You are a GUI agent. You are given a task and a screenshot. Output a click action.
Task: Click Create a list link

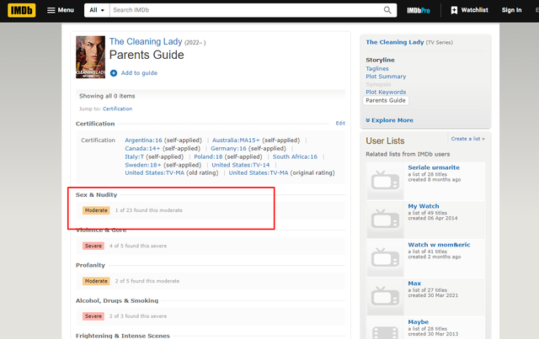point(468,139)
